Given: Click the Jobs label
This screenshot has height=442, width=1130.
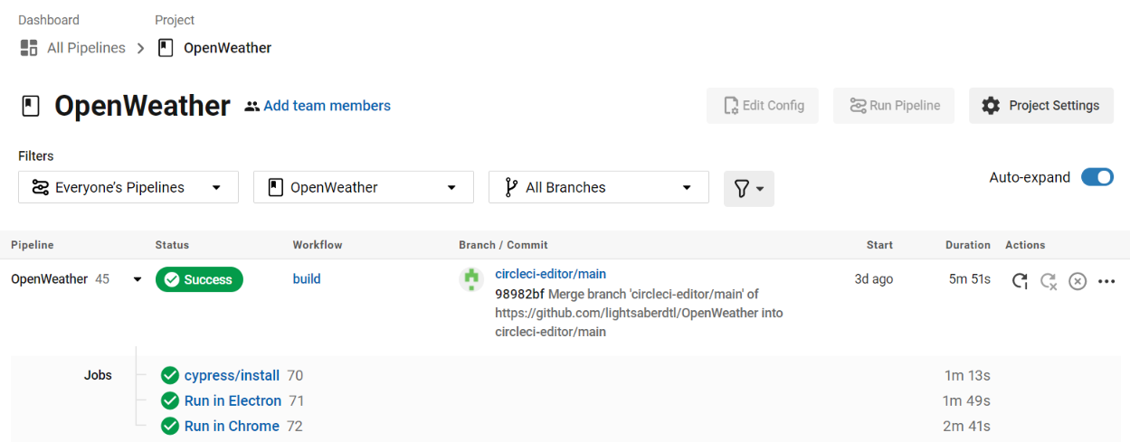Looking at the screenshot, I should 98,374.
